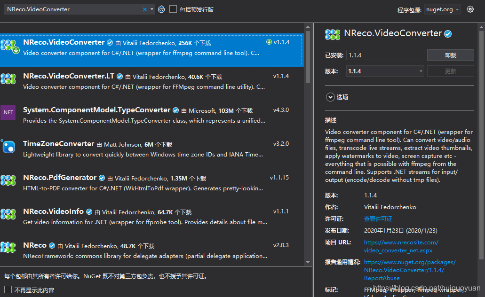The width and height of the screenshot is (485, 297).
Task: Select the NReco package title
Action: (x=35, y=245)
